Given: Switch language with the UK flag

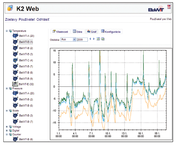Looking at the screenshot, I should (169, 8).
